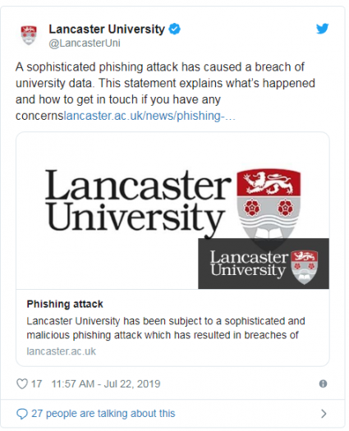Viewport: 349px width, 431px height.
Task: Click the tweet text about sophisticated phishing attack
Action: tap(165, 91)
